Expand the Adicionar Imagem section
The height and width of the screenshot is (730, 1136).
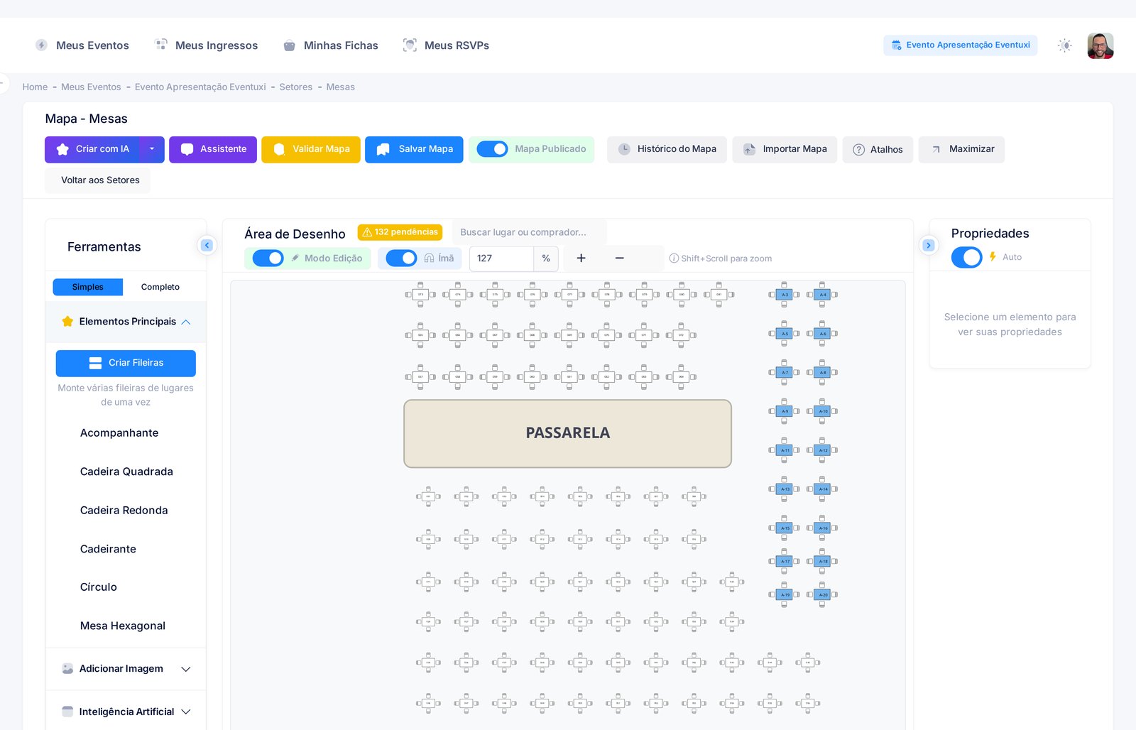[x=126, y=669]
